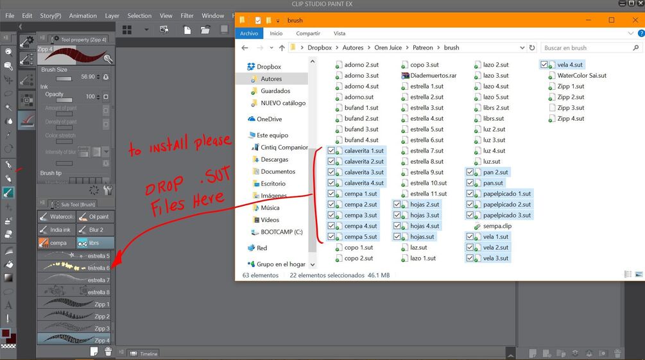Select cempa brush group
The width and height of the screenshot is (645, 360).
tap(56, 243)
